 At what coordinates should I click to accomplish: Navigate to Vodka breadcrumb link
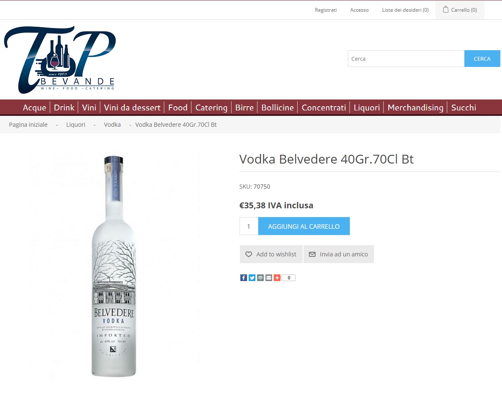pyautogui.click(x=112, y=125)
